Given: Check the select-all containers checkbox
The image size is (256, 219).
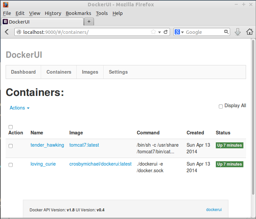Looking at the screenshot, I should point(11,127).
